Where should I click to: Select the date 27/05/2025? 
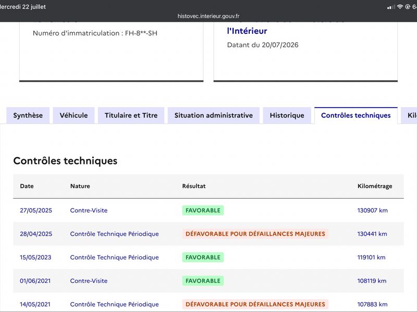point(36,211)
